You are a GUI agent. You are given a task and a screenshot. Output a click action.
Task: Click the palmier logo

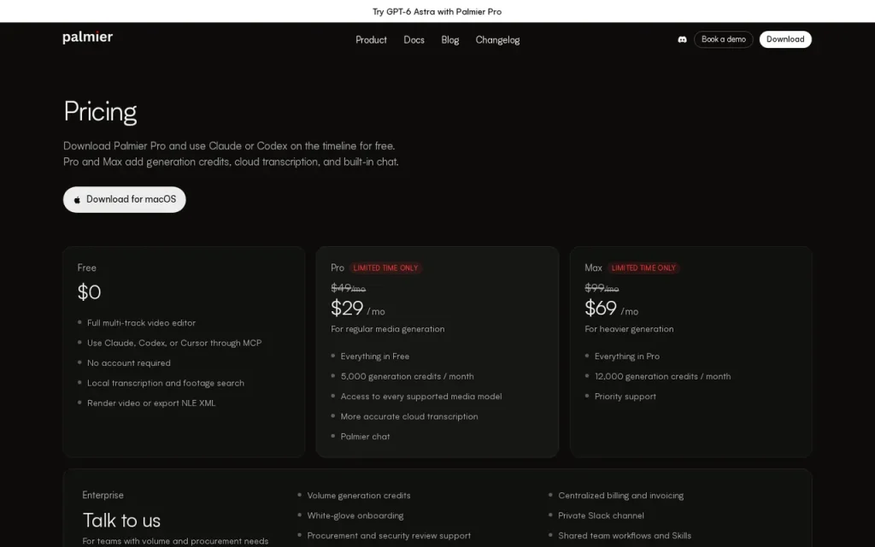click(88, 38)
